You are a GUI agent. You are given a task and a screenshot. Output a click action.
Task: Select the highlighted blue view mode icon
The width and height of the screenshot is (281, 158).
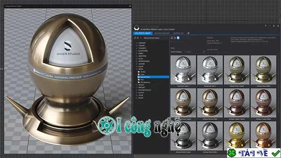click(178, 38)
